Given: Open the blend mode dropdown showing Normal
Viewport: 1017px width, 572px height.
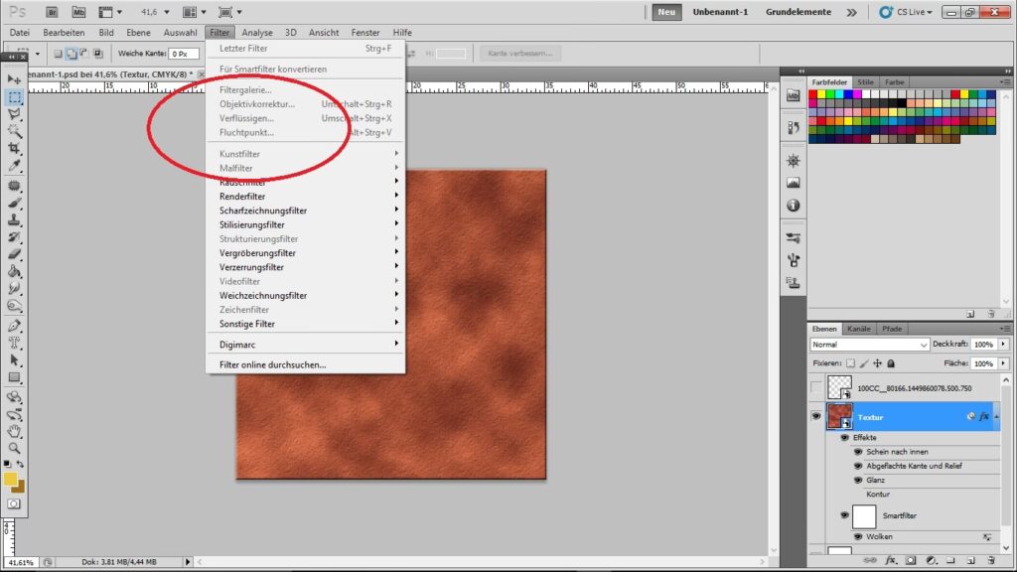Looking at the screenshot, I should (870, 345).
